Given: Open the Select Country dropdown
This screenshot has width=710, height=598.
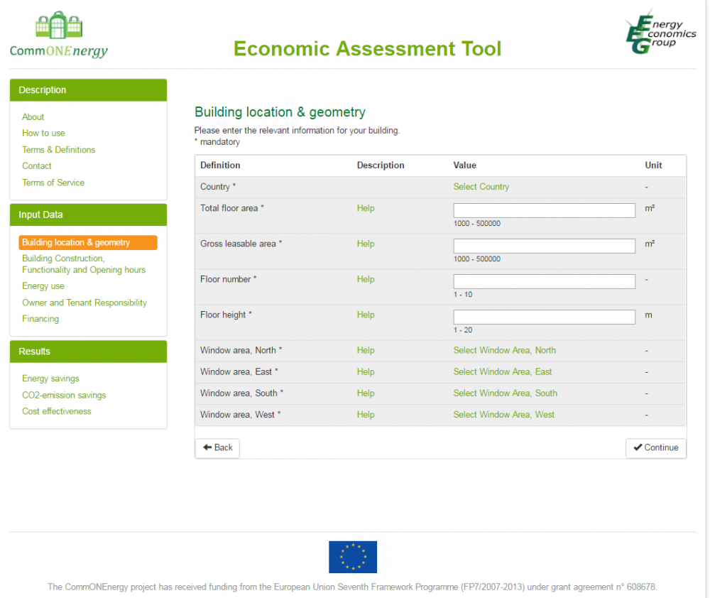Looking at the screenshot, I should point(481,187).
